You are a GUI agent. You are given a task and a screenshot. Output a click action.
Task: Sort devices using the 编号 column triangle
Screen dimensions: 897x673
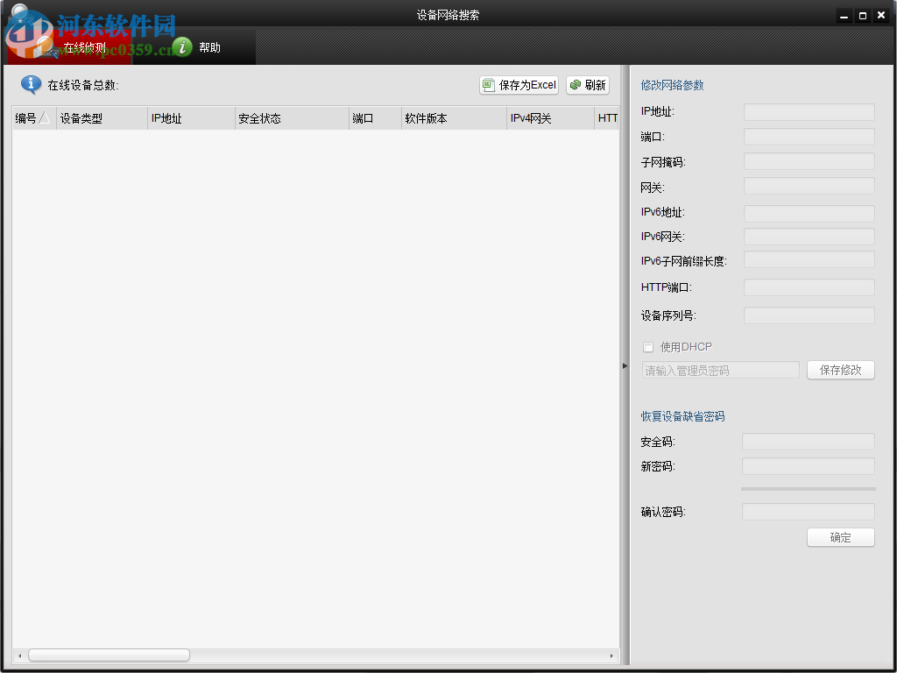(44, 117)
